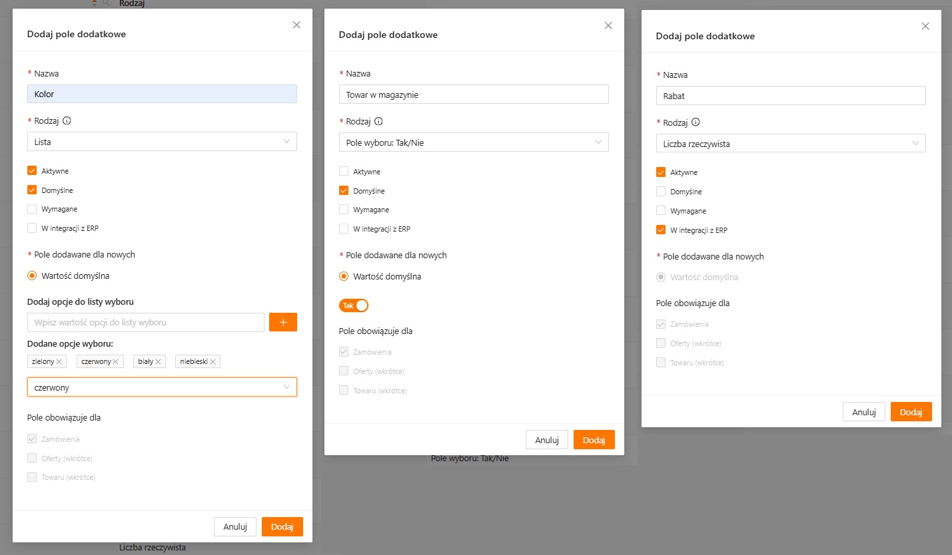Image resolution: width=952 pixels, height=555 pixels.
Task: Click Anuluj in the Rabat dialog
Action: [x=863, y=412]
